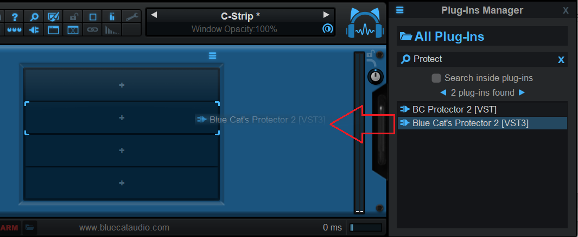Open the folder icon beside ARM button

(x=30, y=227)
